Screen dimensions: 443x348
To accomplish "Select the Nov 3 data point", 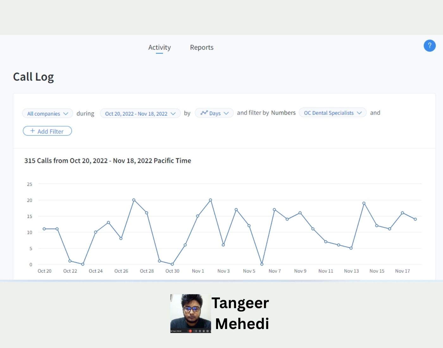I will click(223, 245).
